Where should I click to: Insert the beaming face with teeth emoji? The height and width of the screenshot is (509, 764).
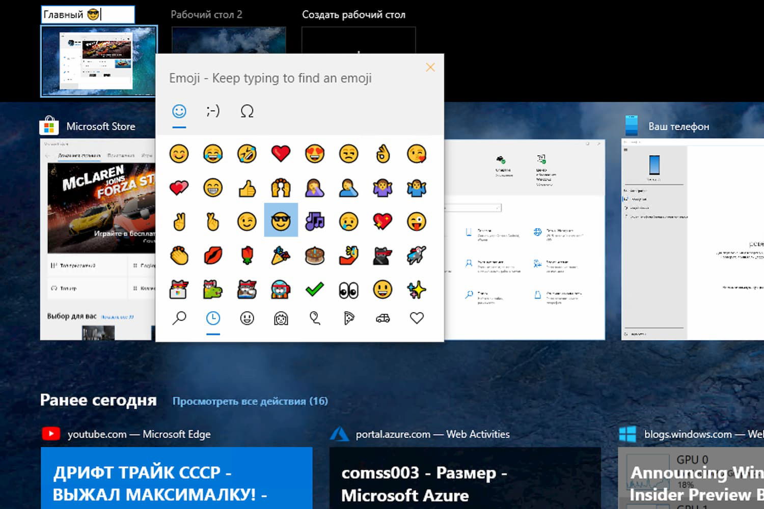click(x=213, y=188)
